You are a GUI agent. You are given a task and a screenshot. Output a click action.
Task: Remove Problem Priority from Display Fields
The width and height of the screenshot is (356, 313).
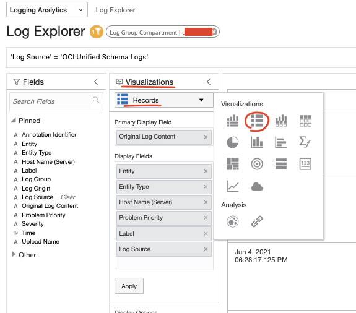click(206, 218)
